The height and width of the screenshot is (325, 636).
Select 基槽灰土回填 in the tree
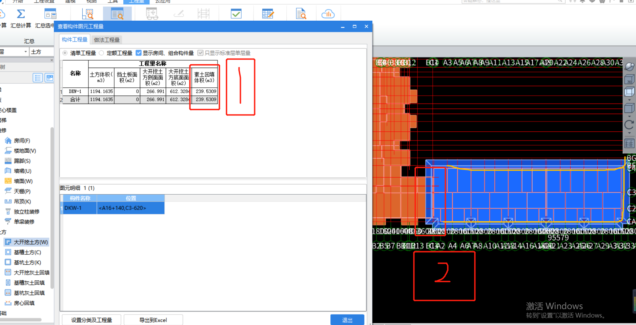pos(29,283)
